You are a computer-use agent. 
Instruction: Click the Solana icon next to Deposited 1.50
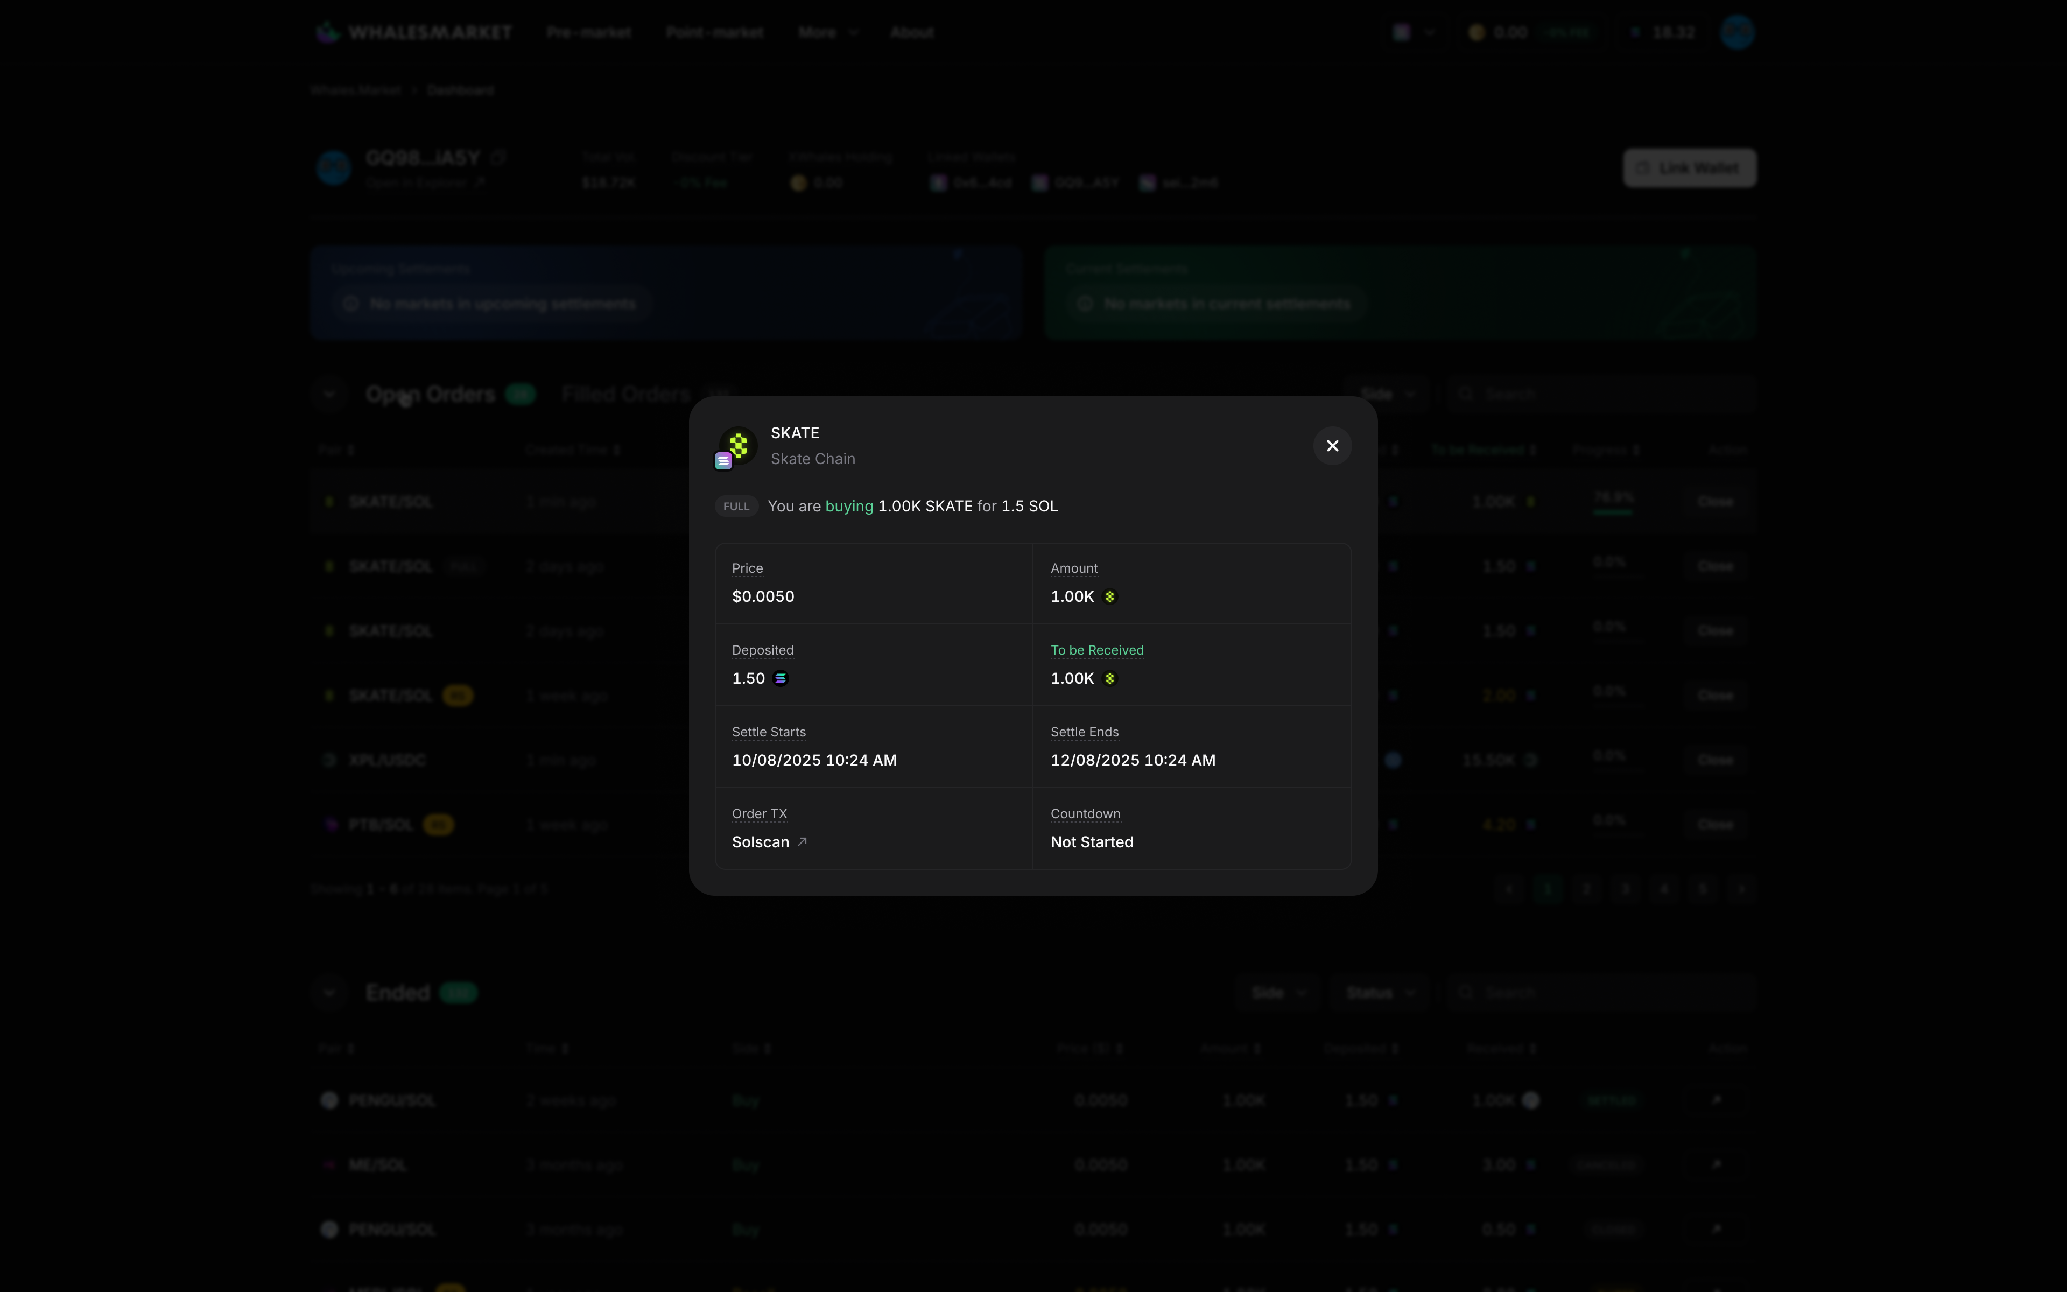[780, 678]
